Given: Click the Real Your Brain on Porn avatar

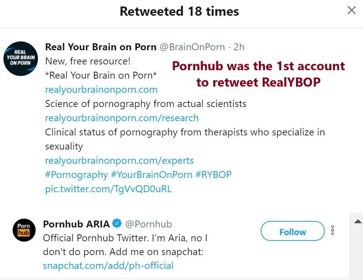Looking at the screenshot, I should [20, 58].
